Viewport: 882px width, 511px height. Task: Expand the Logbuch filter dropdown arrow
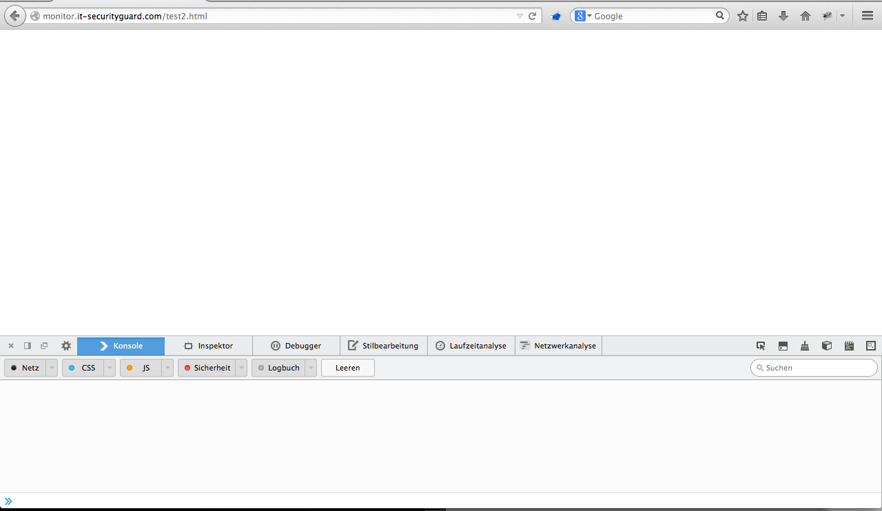[x=311, y=368]
